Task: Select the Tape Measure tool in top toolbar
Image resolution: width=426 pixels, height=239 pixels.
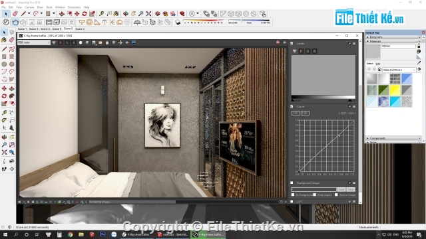Action: click(101, 13)
